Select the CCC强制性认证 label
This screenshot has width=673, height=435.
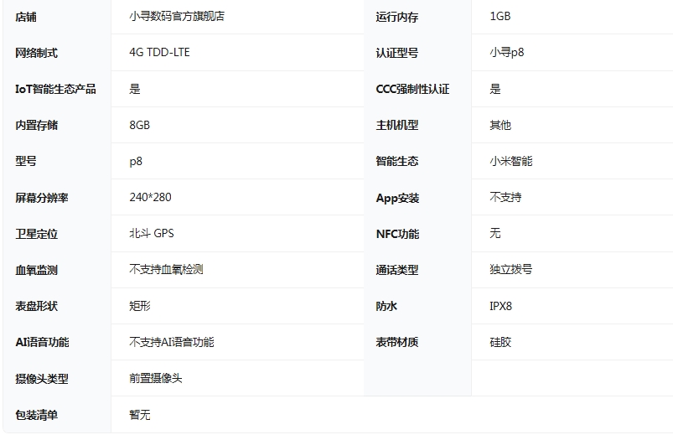412,89
